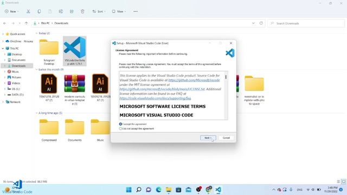
Task: Collapse the A long time ago group
Action: [36, 113]
